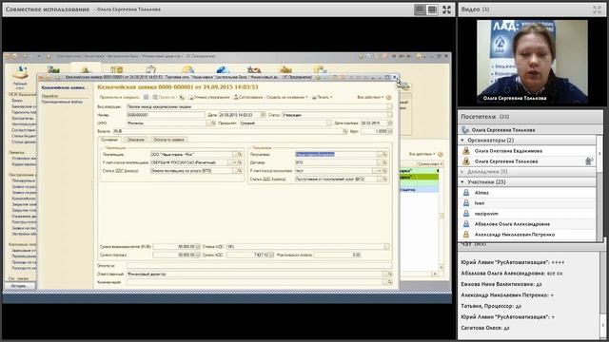This screenshot has height=342, width=609.
Task: Select the second webinar layout toggle icon
Action: (x=432, y=9)
